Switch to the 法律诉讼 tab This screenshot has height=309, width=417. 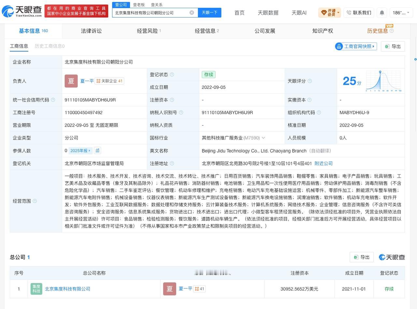tap(91, 31)
